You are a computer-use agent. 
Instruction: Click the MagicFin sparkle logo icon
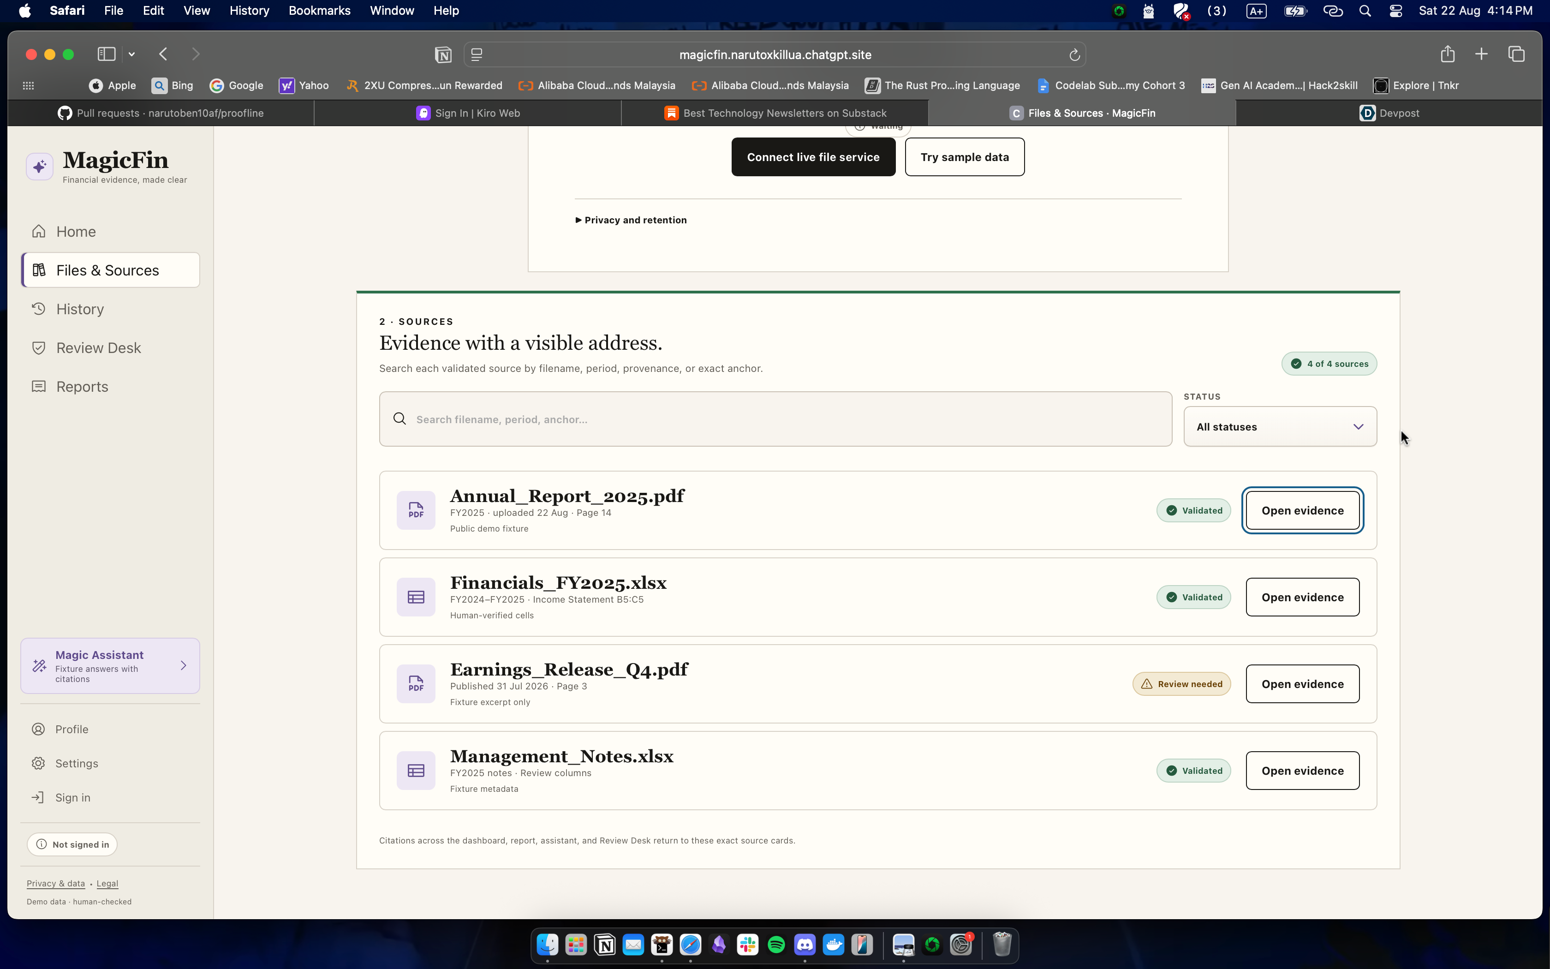(x=40, y=167)
